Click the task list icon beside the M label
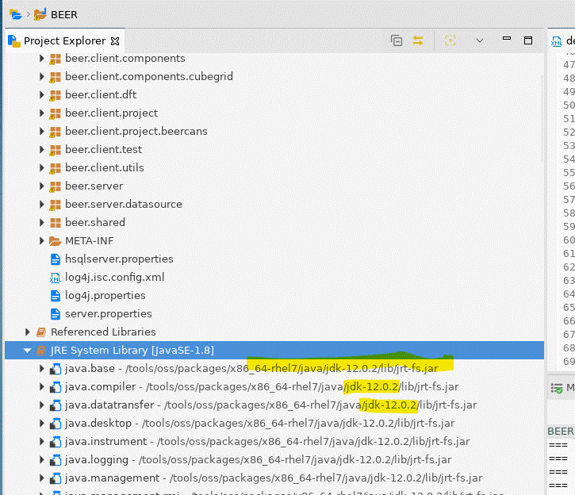The image size is (575, 495). click(557, 388)
